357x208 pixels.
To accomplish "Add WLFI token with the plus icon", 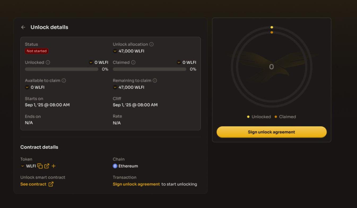I will point(54,166).
